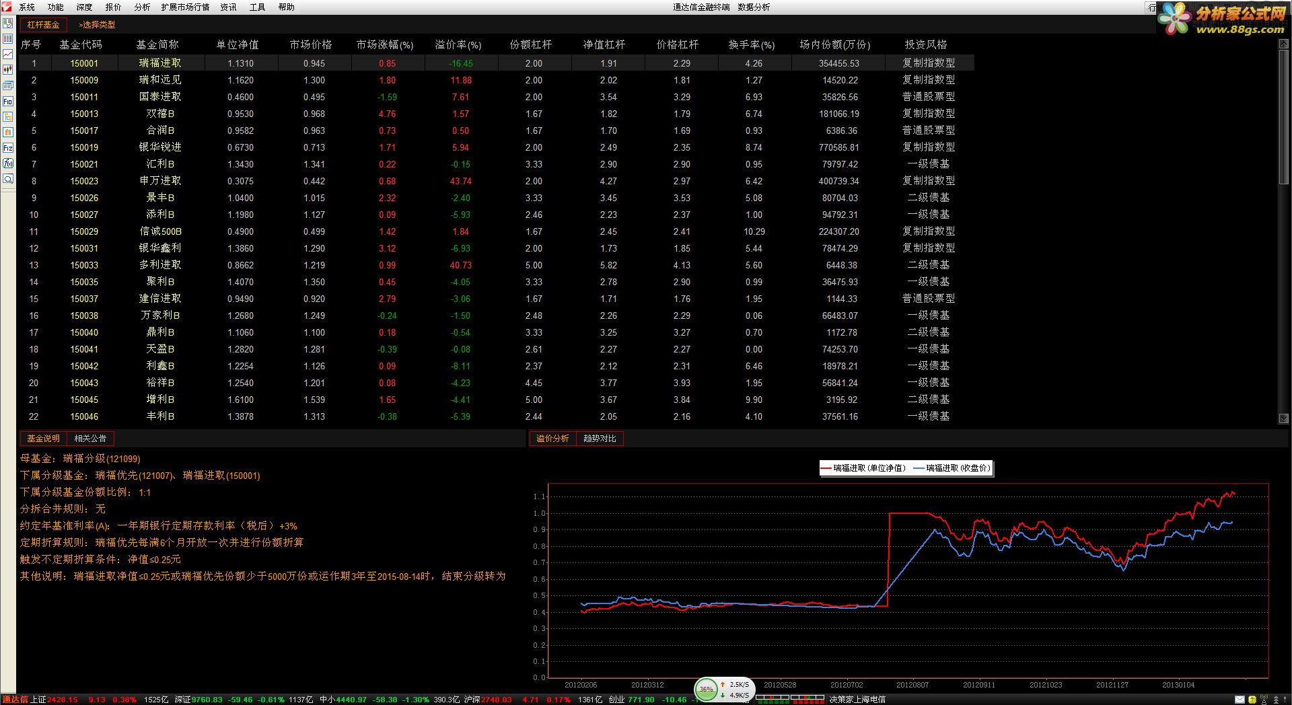Select fund row 150009 瑞和远见
Image resolution: width=1292 pixels, height=705 pixels.
496,80
